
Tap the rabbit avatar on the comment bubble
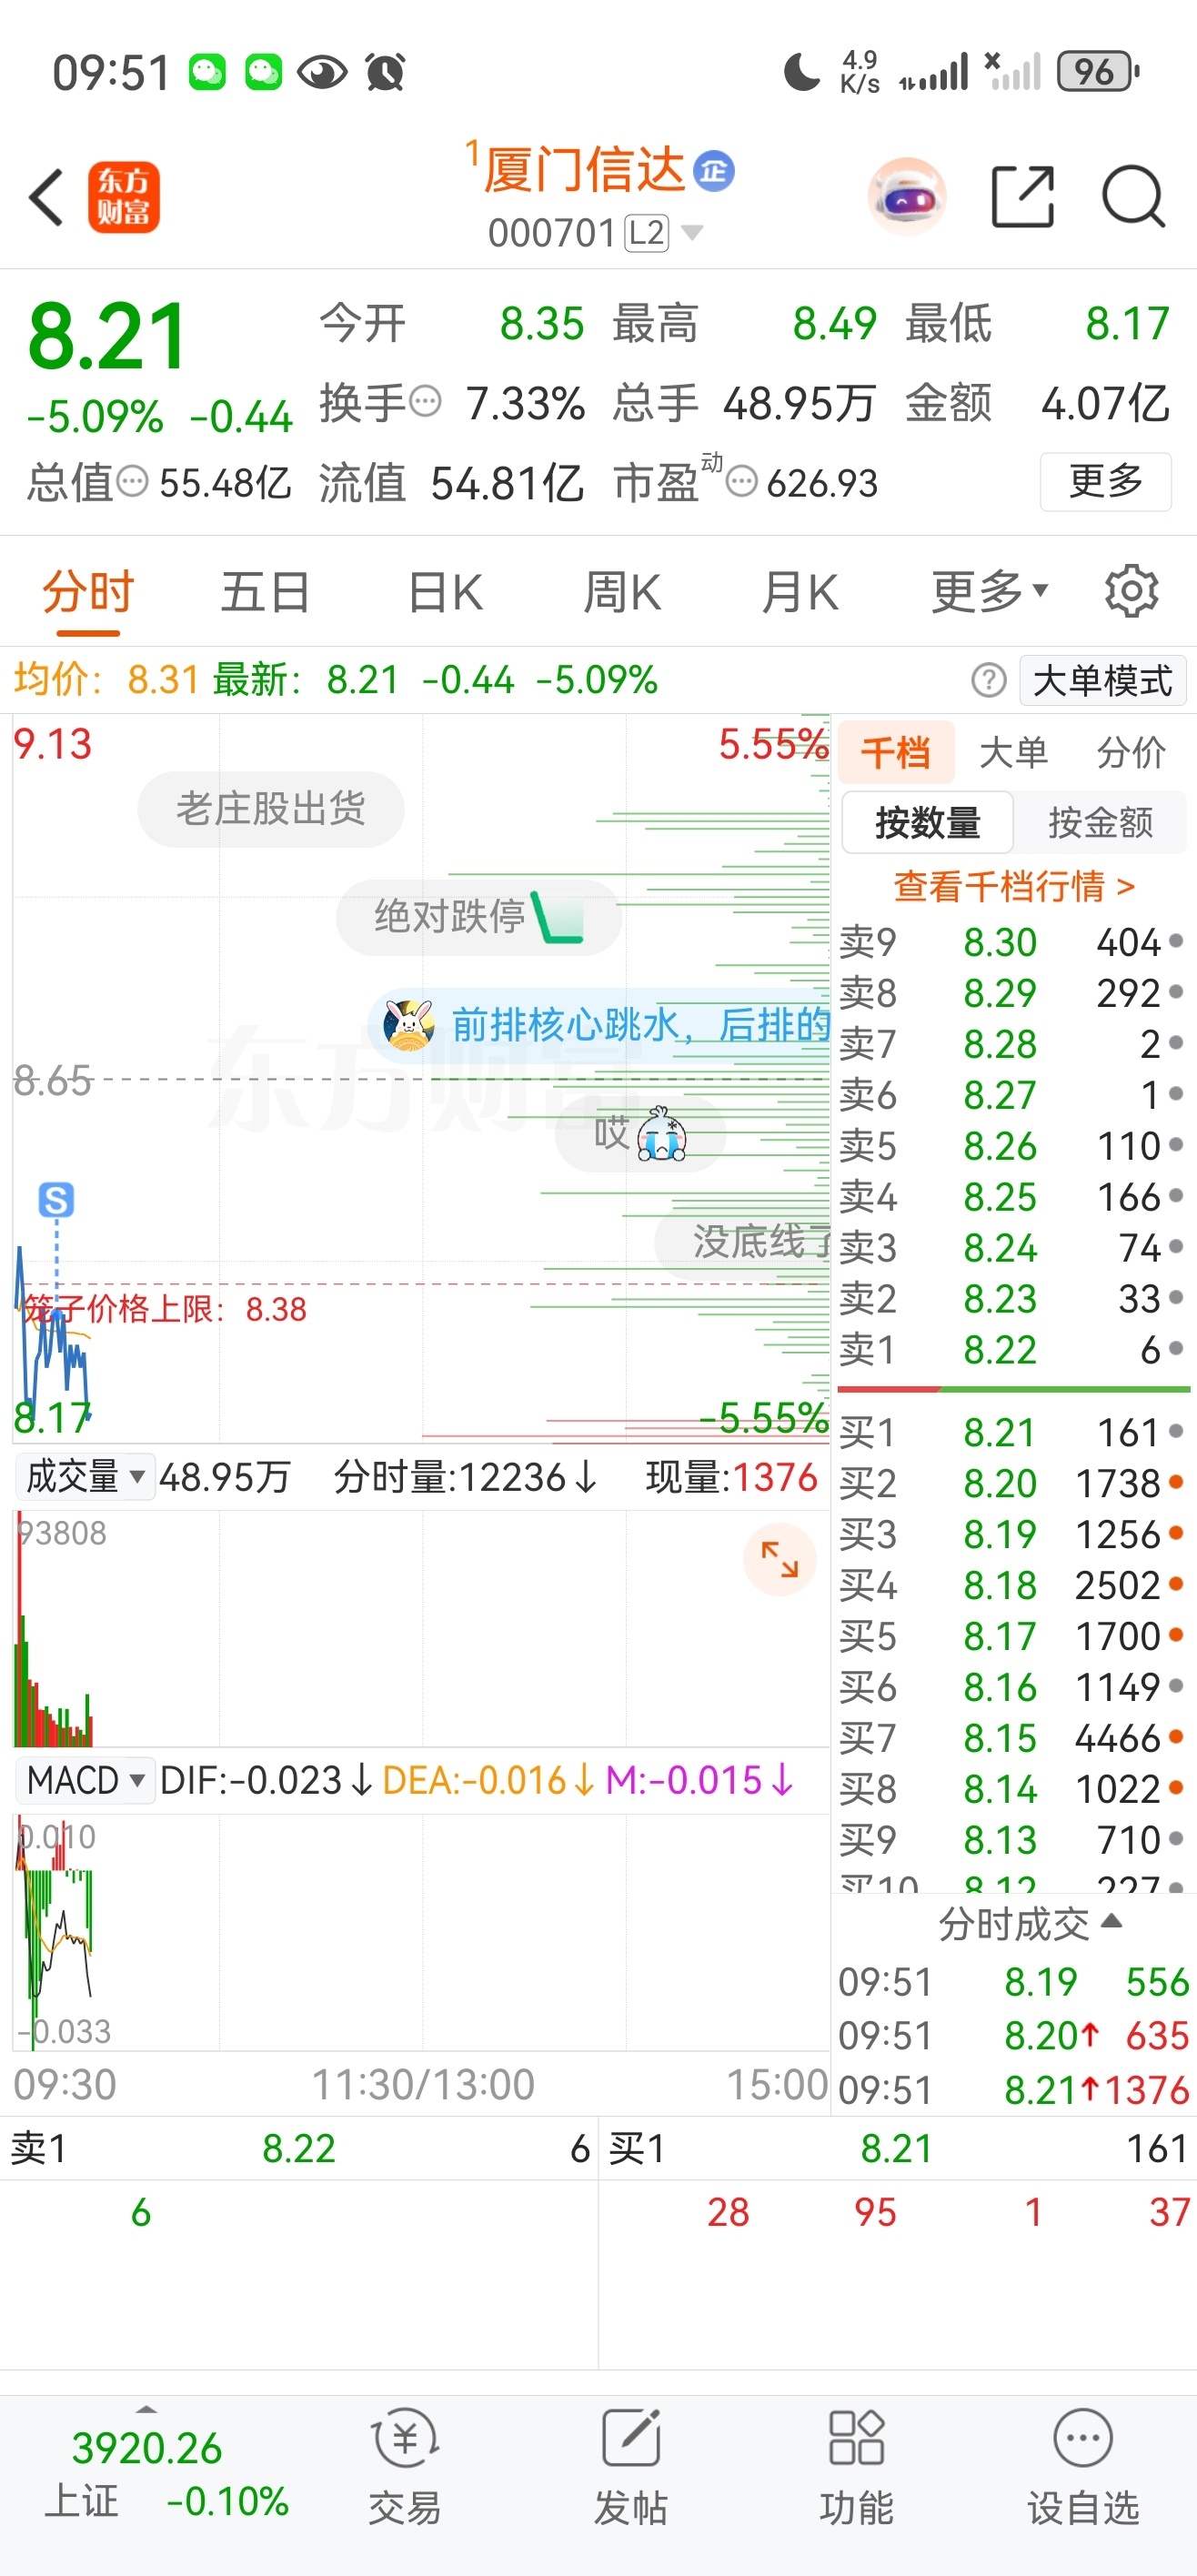coord(409,1025)
